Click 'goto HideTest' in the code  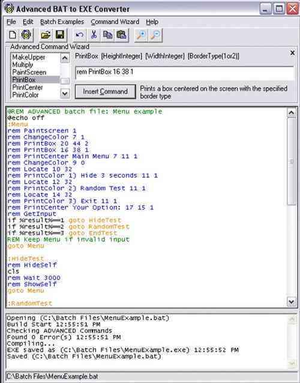(x=95, y=220)
